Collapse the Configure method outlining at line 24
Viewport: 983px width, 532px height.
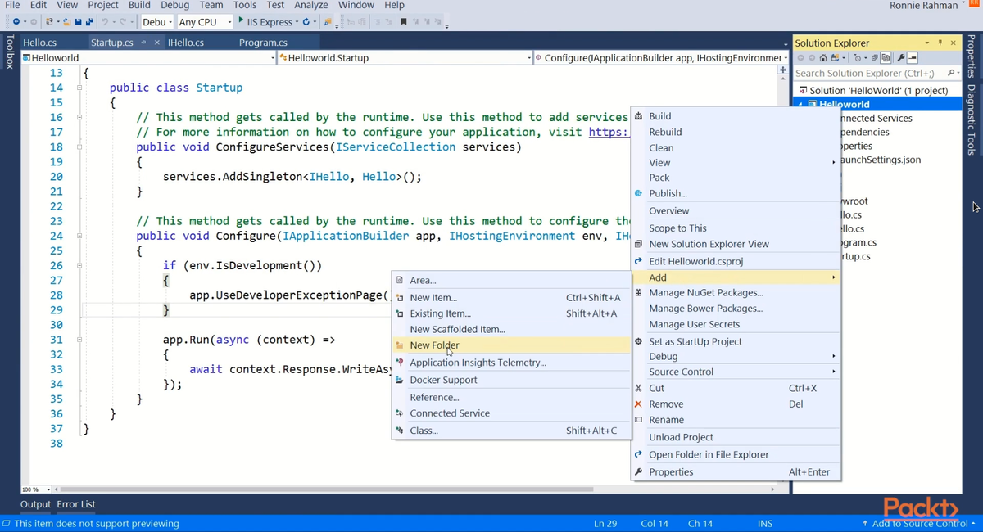tap(79, 236)
